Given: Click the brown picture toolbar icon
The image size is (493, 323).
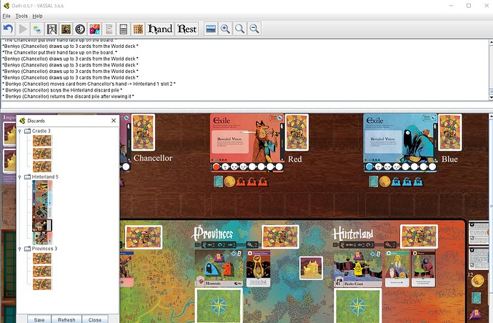Looking at the screenshot, I should point(66,29).
